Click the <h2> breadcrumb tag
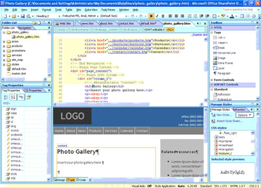 [170, 30]
